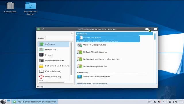This screenshot has height=104, width=184.
Task: Click the show desktop icon in taskbar
Action: click(181, 102)
